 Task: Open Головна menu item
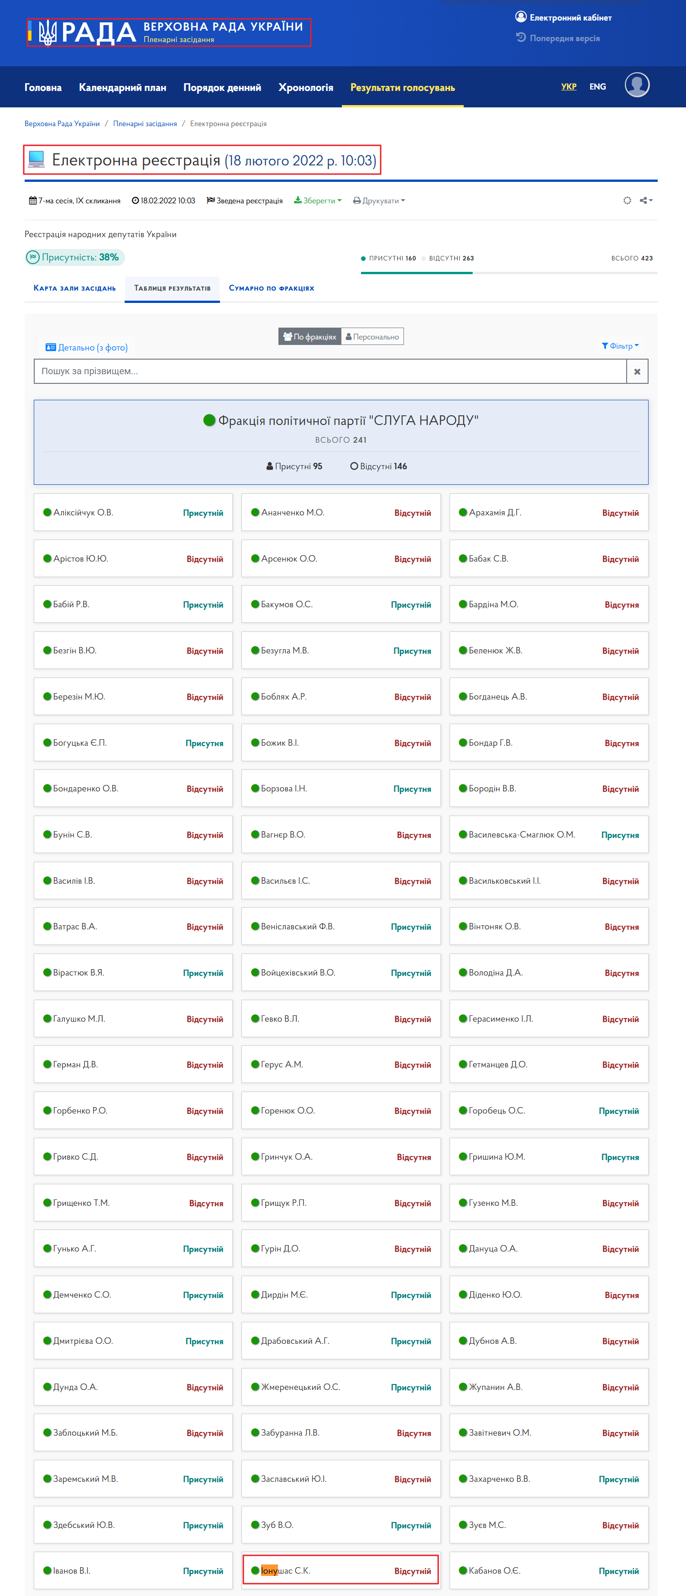click(43, 87)
